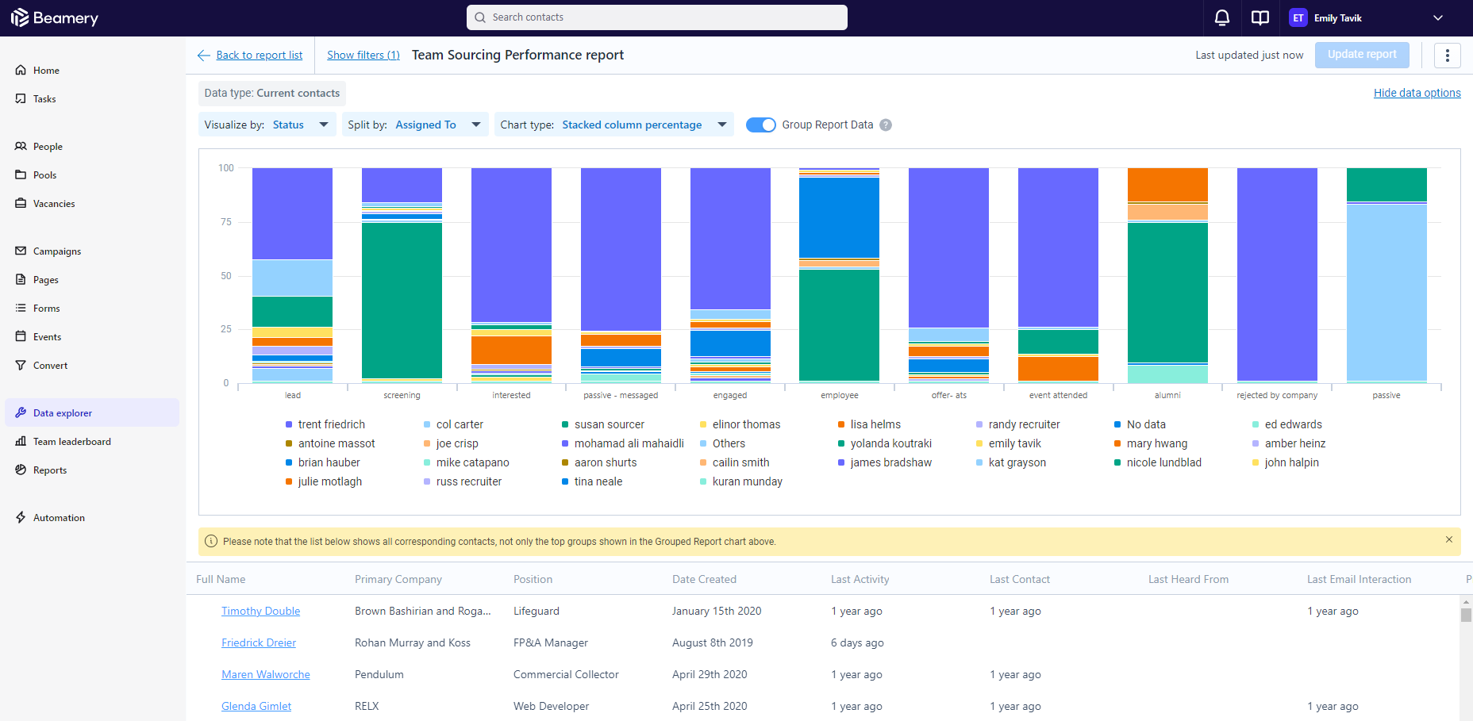This screenshot has height=721, width=1473.
Task: Open Campaigns from the sidebar
Action: click(x=57, y=251)
